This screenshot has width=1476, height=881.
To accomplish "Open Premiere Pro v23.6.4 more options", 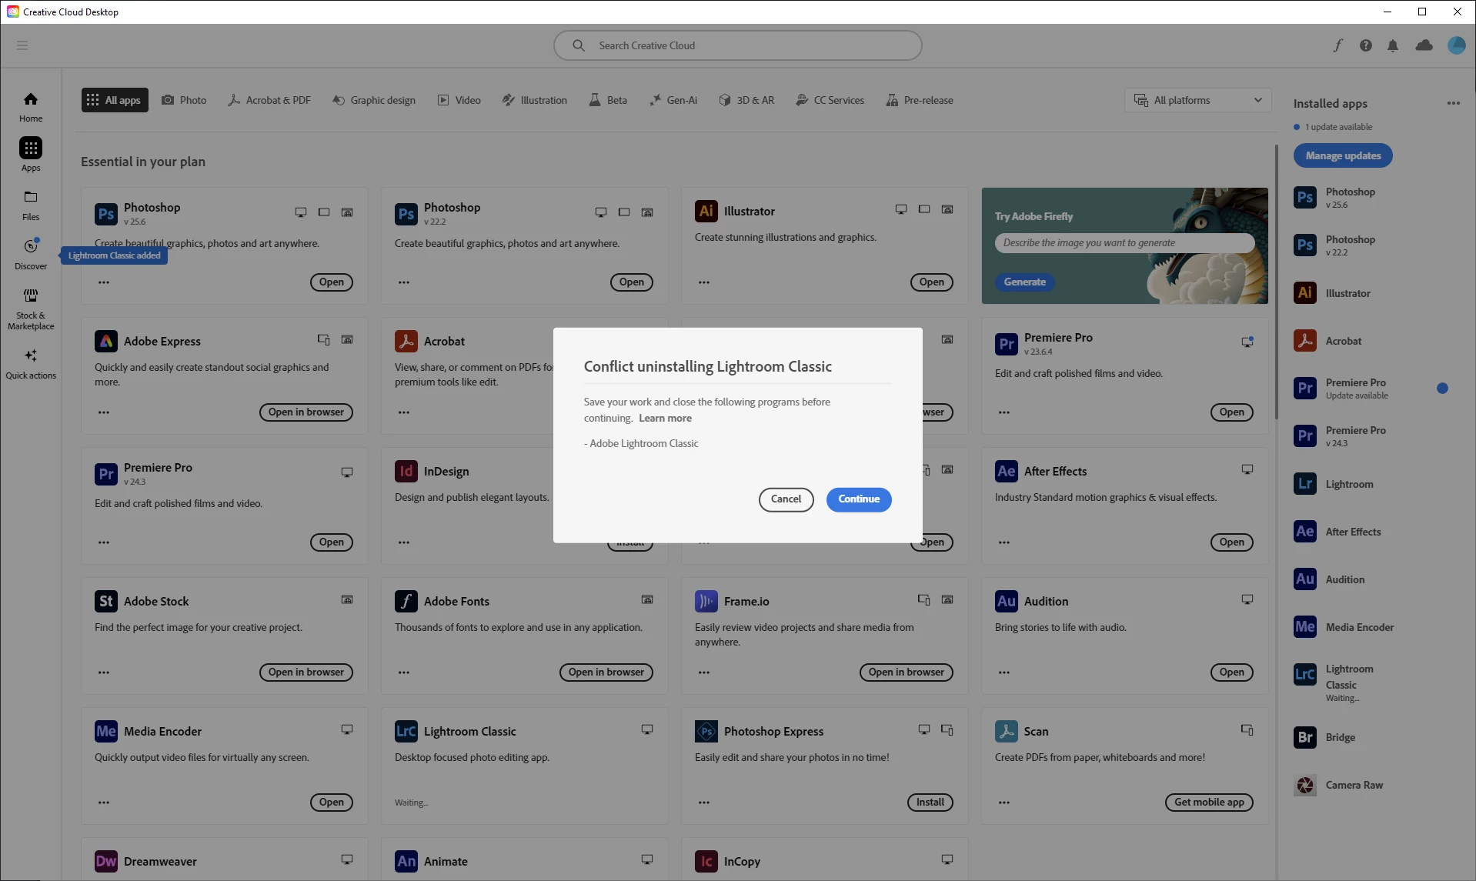I will click(x=1004, y=412).
